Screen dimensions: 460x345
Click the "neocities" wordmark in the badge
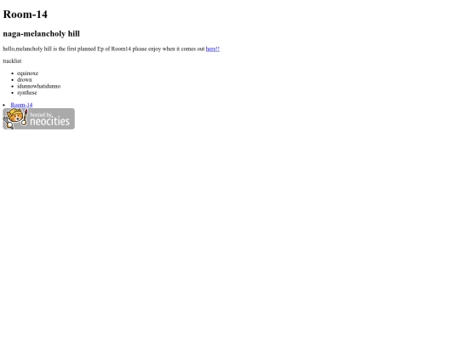[50, 122]
